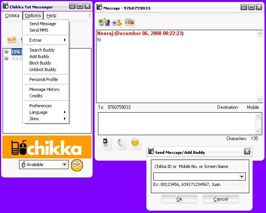This screenshot has width=266, height=213.
Task: Click the big-eyed smiley next to status
Action: click(77, 165)
